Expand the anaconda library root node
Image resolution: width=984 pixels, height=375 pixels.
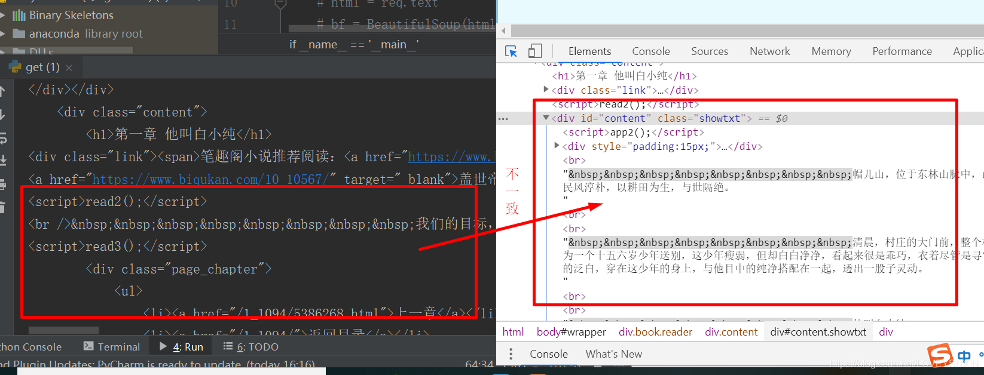point(3,33)
